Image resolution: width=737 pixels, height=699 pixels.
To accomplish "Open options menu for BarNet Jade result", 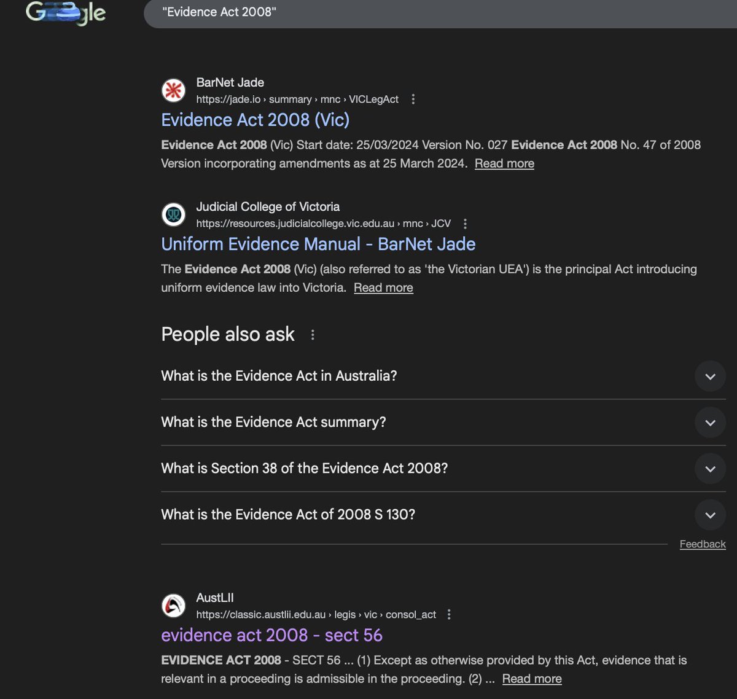I will pos(413,99).
